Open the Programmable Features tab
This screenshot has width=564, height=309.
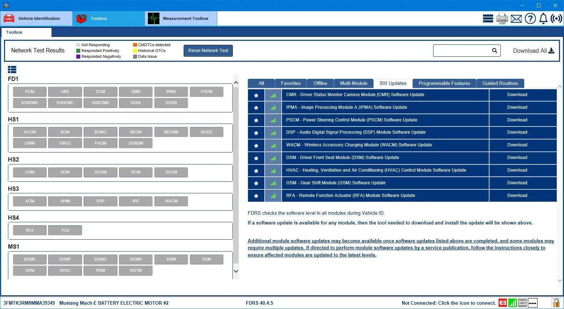coord(444,83)
